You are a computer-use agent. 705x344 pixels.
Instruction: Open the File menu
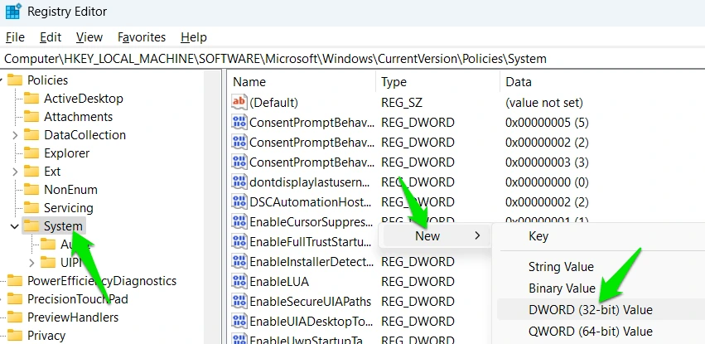tap(17, 37)
